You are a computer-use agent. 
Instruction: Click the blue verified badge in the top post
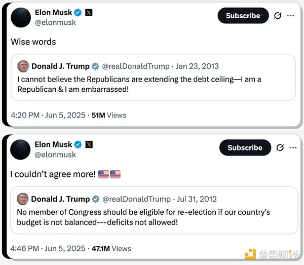pos(78,13)
